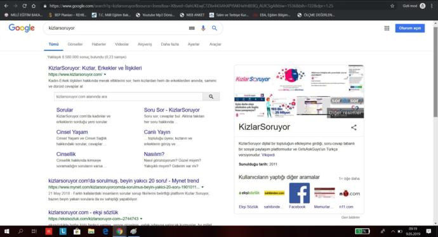Click the Facebook related search thumbnail
This screenshot has width=438, height=237.
pyautogui.click(x=299, y=193)
